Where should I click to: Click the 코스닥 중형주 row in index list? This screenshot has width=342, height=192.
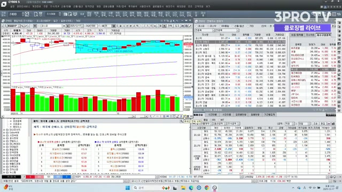pyautogui.click(x=240, y=45)
